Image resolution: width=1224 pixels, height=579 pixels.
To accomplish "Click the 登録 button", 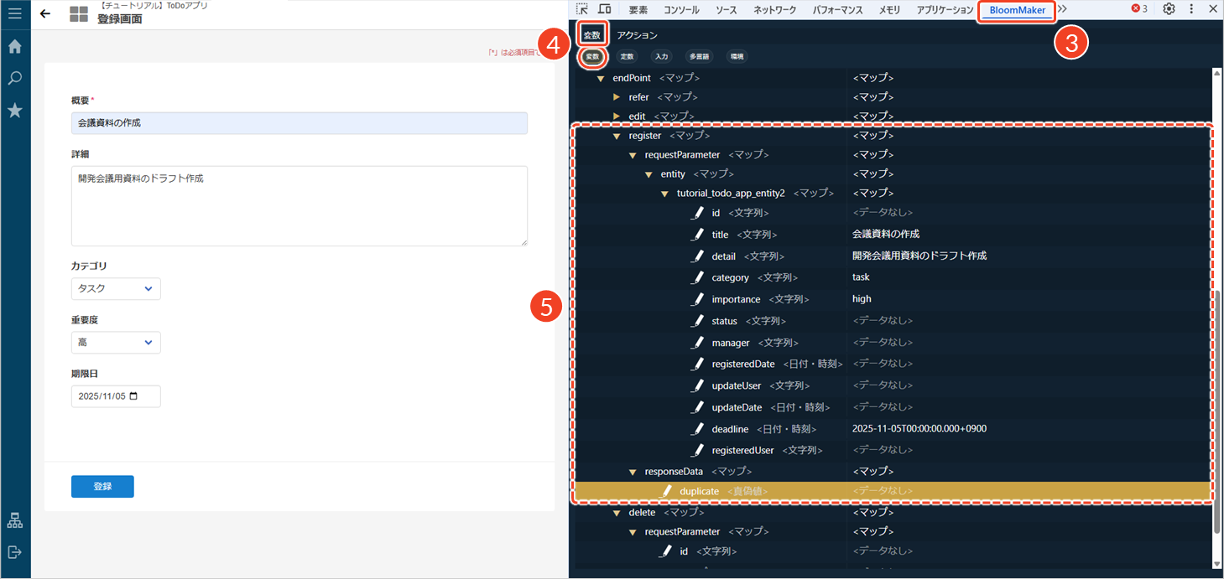I will tap(102, 487).
